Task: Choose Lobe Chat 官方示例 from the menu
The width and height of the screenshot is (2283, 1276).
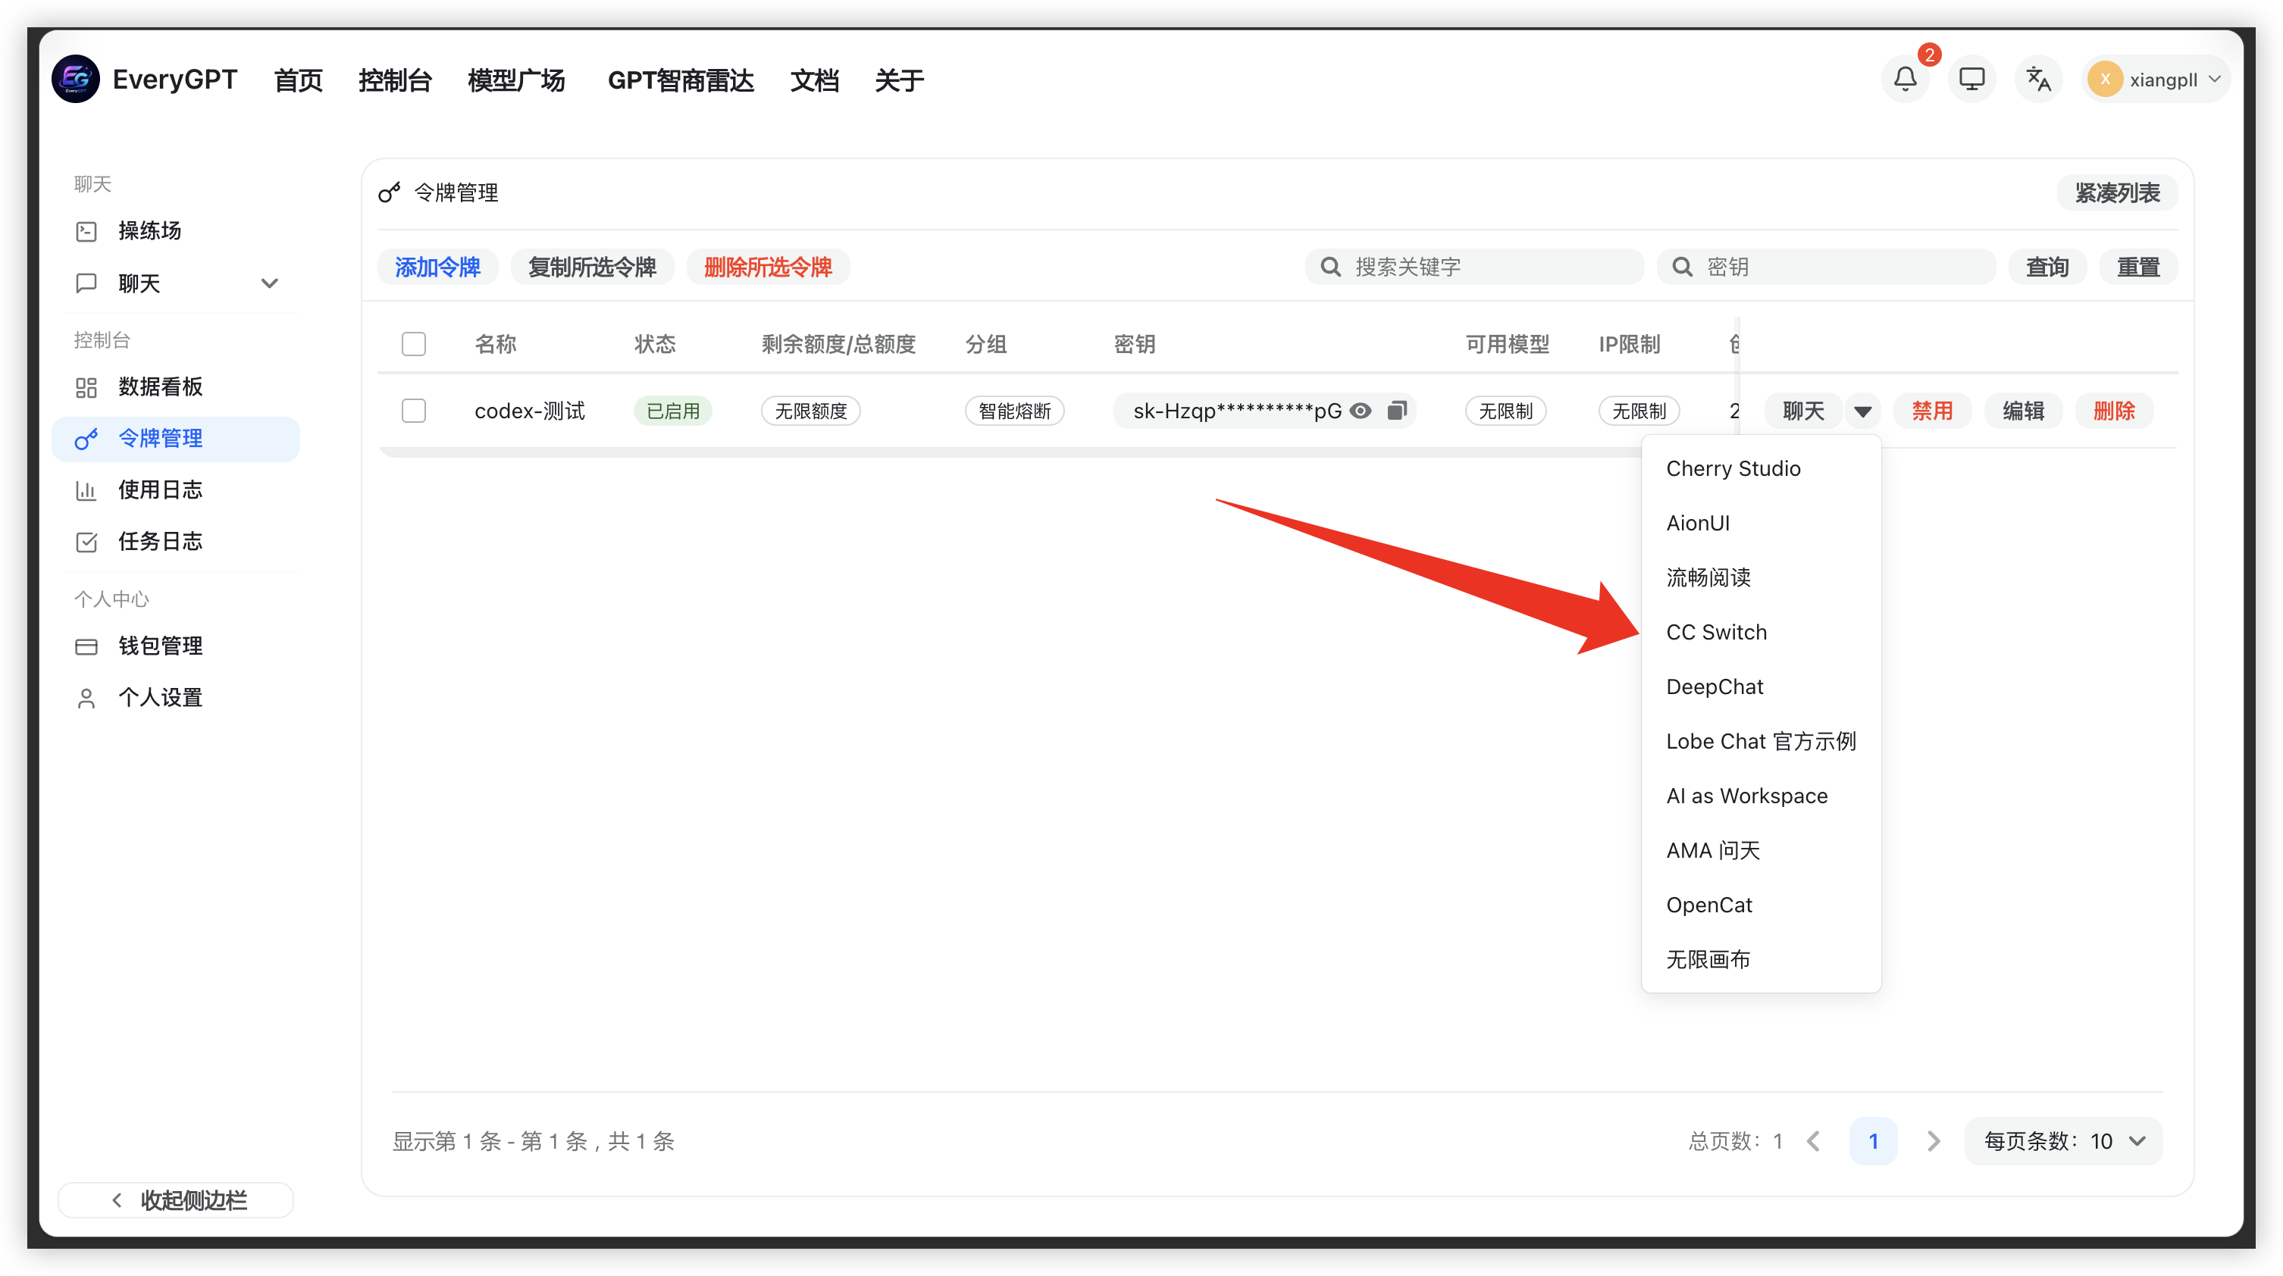Action: [1761, 742]
